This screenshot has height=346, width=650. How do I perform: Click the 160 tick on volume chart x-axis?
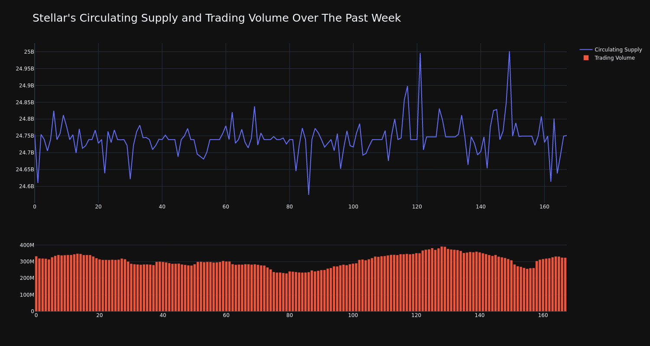tap(543, 315)
